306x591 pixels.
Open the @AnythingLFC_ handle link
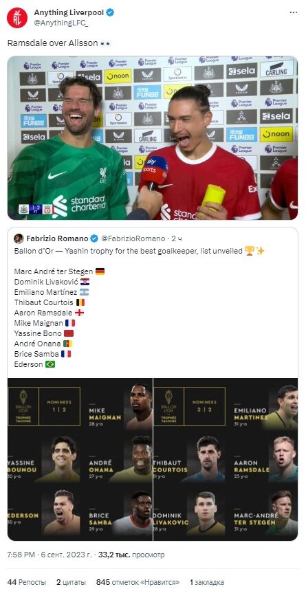(58, 23)
